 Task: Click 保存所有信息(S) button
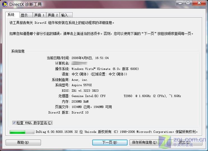147,142
